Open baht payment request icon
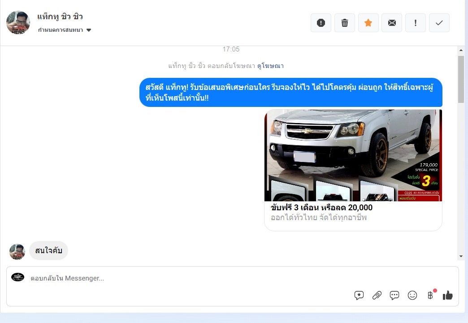 (430, 295)
